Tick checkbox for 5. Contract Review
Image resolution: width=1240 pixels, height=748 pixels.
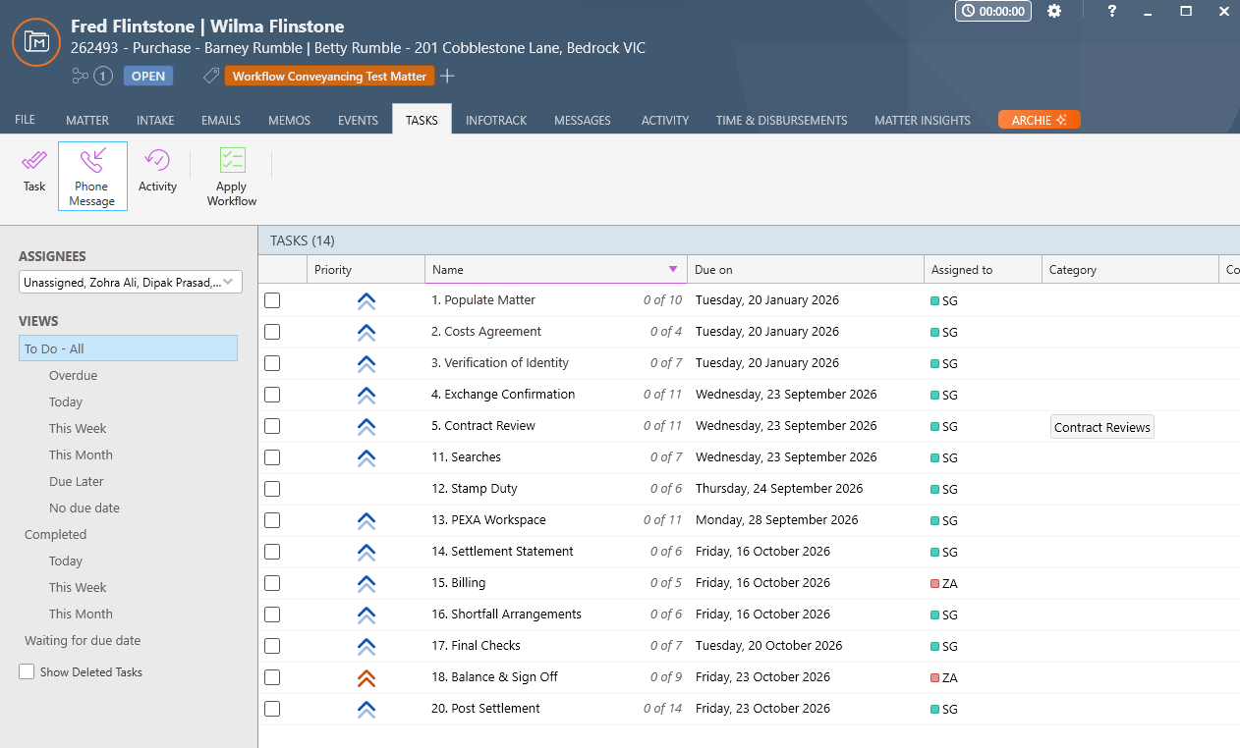pyautogui.click(x=272, y=426)
